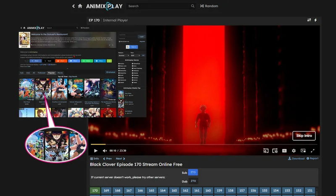Go to the Next episode
This screenshot has height=196, width=336.
pos(120,159)
